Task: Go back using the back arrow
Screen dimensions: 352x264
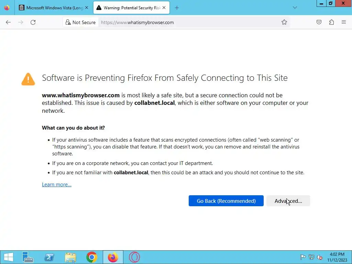Action: point(8,22)
